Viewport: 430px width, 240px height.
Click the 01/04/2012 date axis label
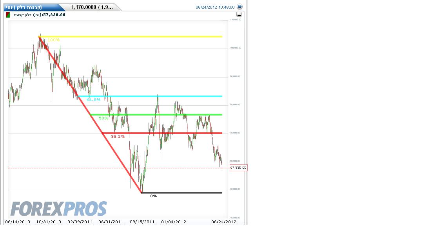point(173,222)
